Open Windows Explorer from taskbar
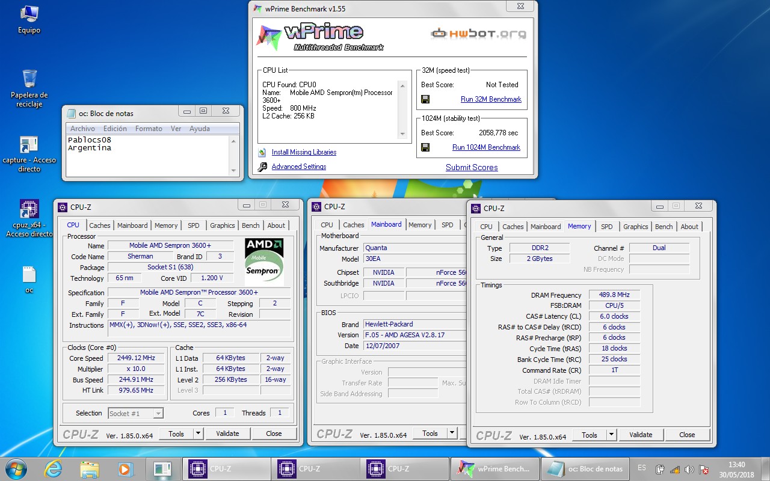The width and height of the screenshot is (770, 481). pyautogui.click(x=89, y=469)
